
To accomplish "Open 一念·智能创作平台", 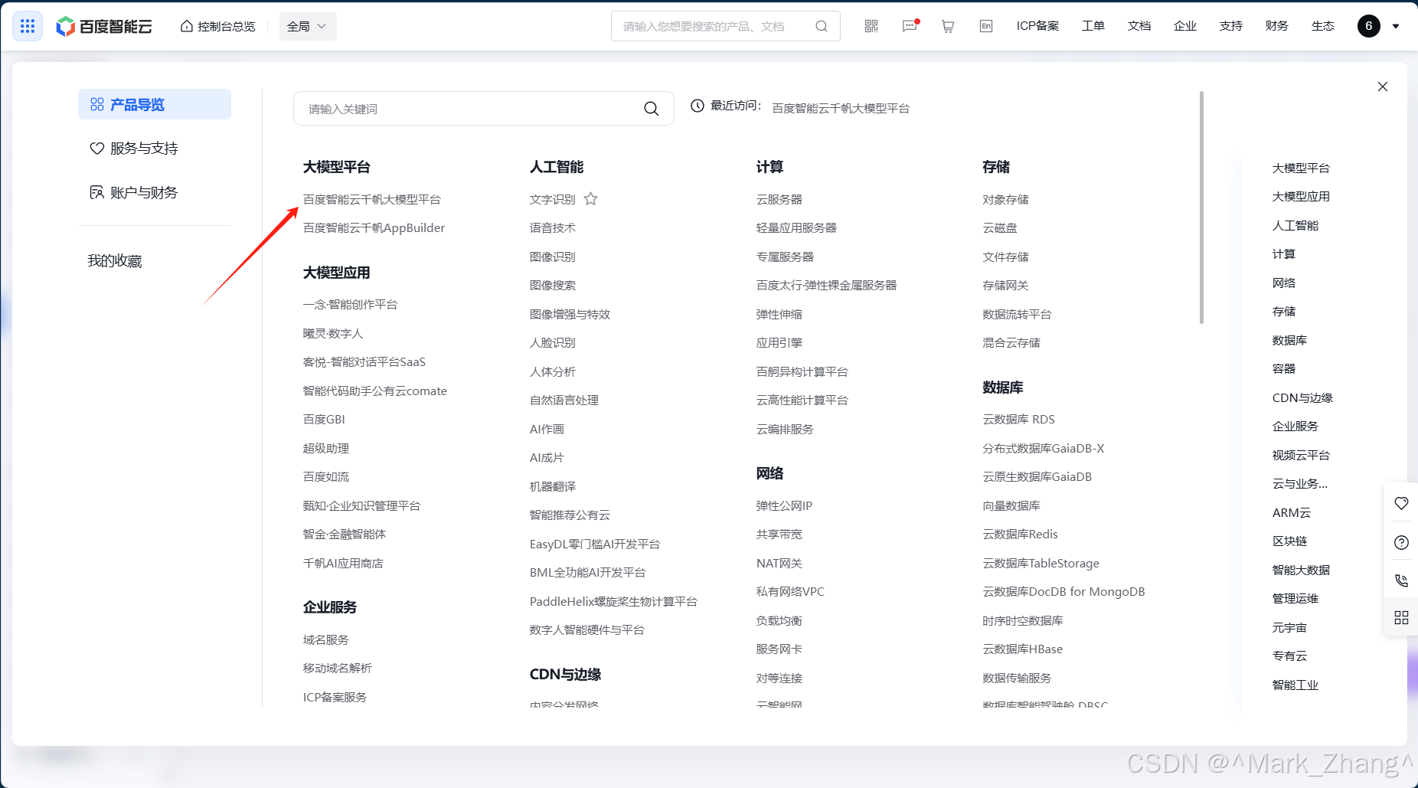I will click(350, 305).
